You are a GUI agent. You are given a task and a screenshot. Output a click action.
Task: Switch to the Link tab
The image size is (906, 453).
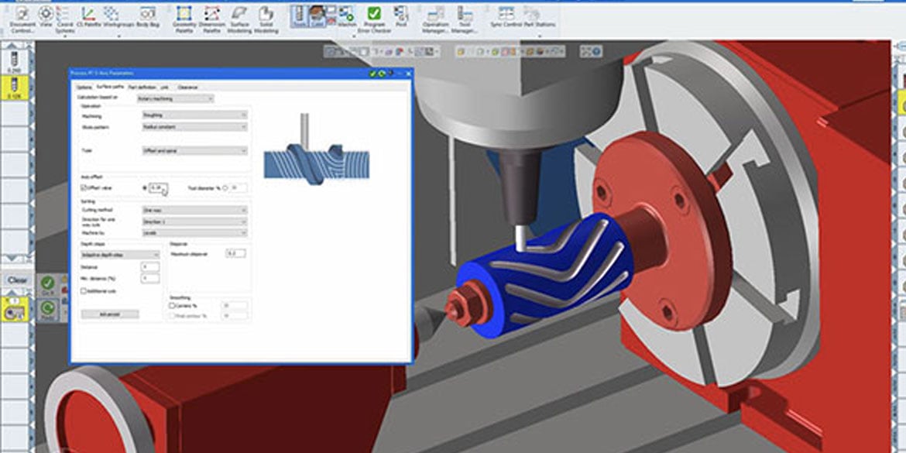point(165,88)
